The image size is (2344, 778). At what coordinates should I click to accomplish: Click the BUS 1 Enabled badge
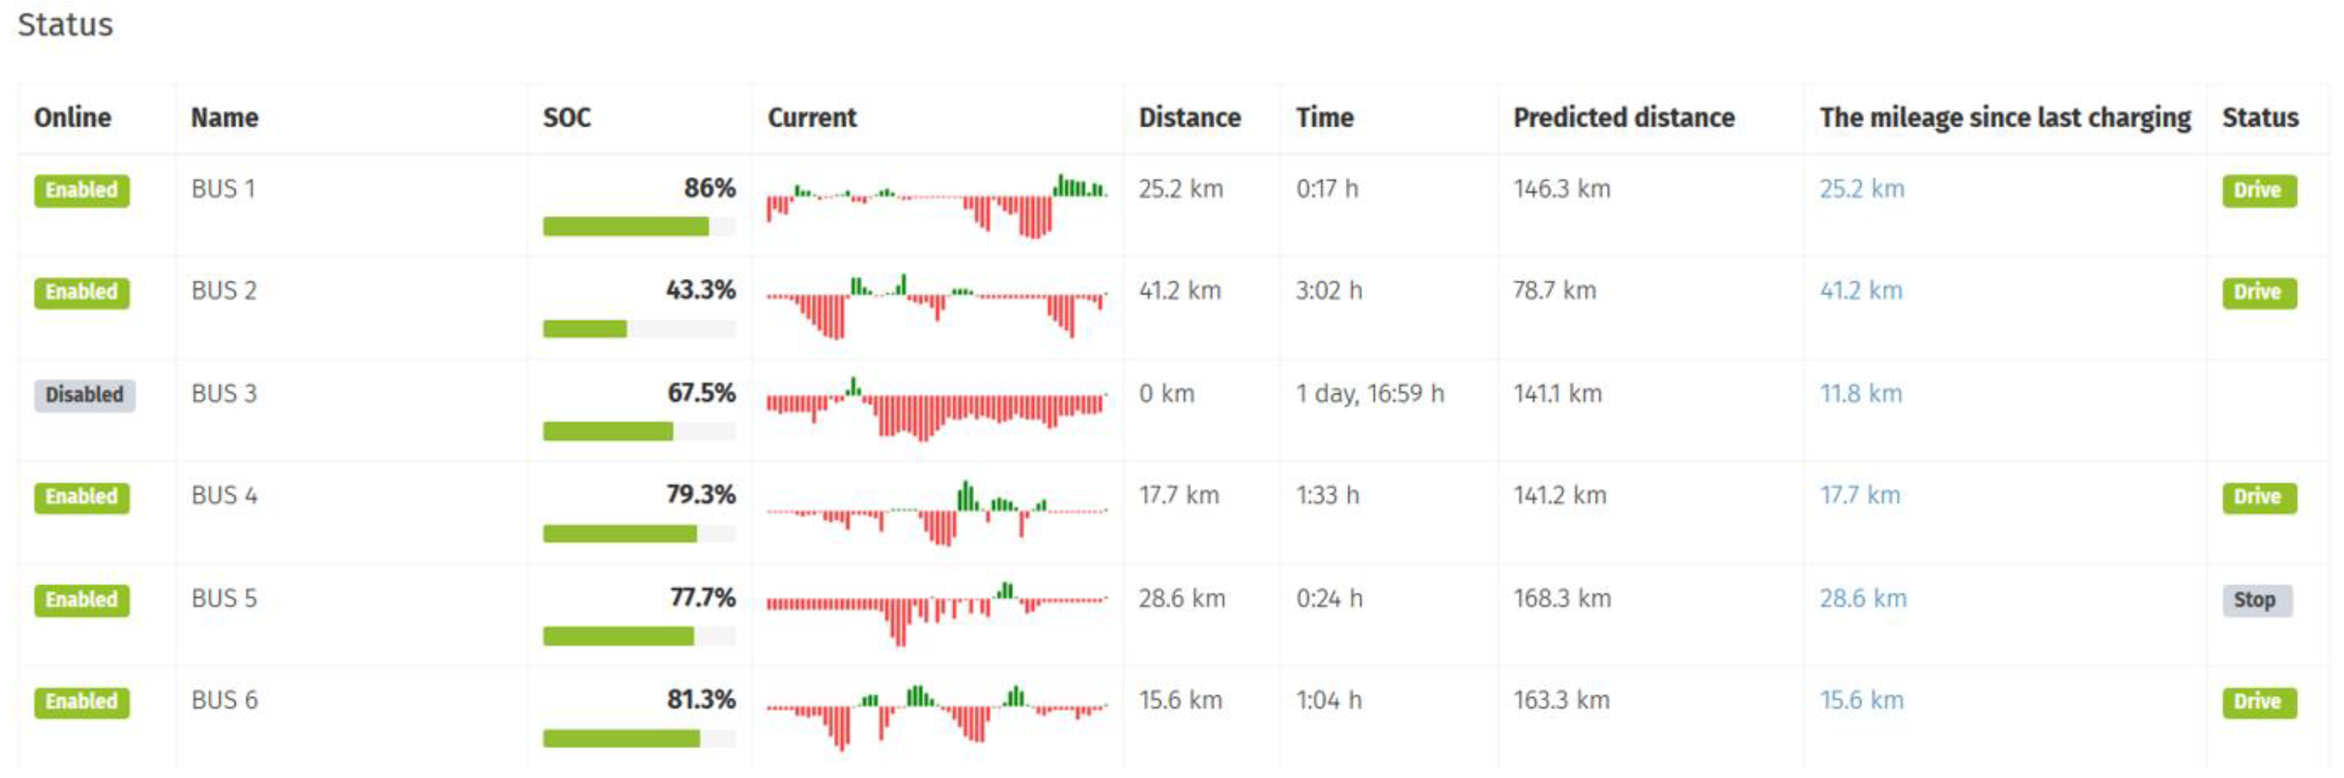click(82, 190)
